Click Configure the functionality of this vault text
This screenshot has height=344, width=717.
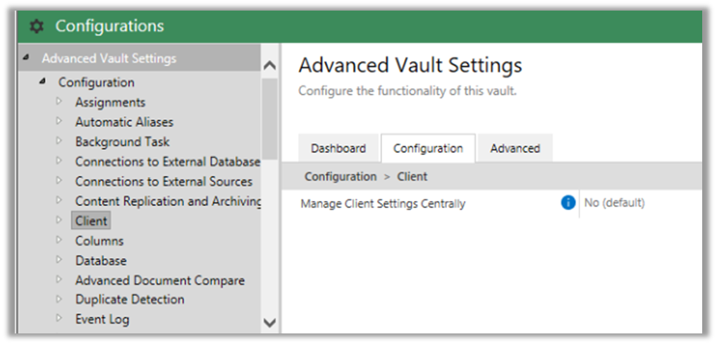click(x=407, y=90)
